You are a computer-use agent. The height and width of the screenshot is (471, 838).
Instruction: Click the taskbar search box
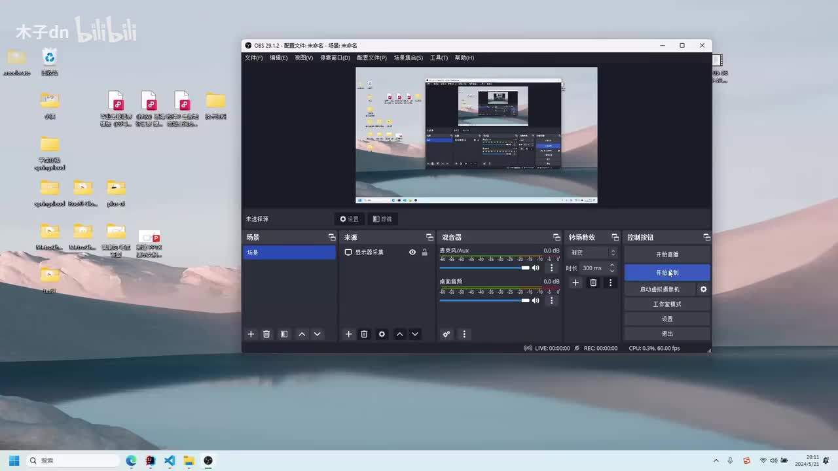(74, 461)
